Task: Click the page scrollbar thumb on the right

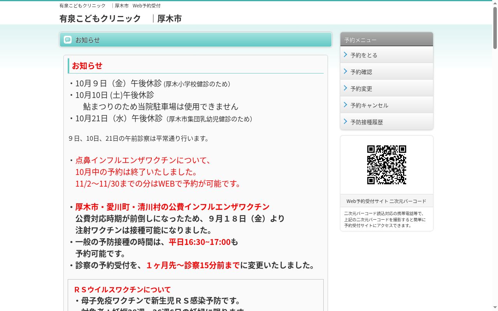Action: 495,27
